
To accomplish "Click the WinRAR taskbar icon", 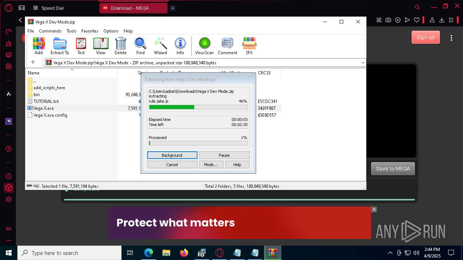I will [x=272, y=253].
